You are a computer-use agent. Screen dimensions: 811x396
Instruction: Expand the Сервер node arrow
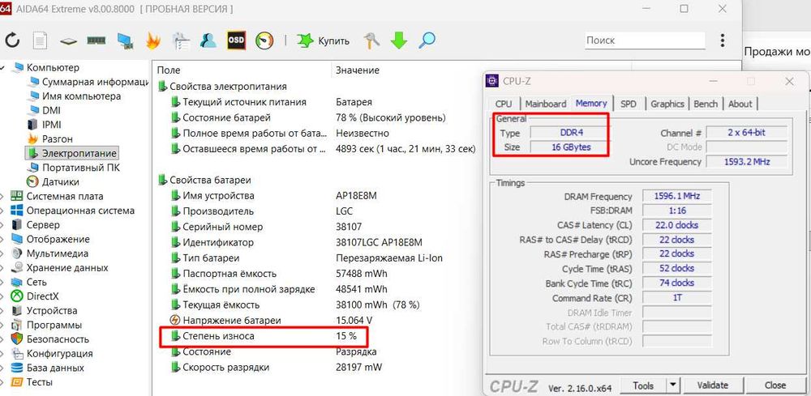[x=3, y=225]
